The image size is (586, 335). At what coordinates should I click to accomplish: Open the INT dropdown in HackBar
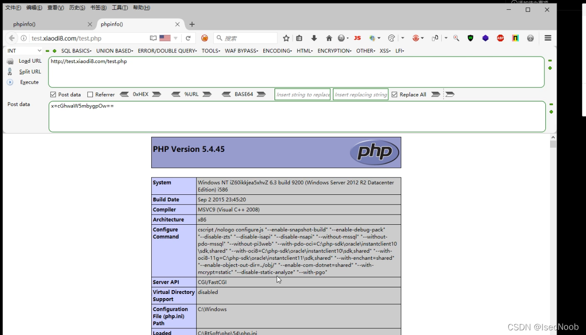coord(24,50)
